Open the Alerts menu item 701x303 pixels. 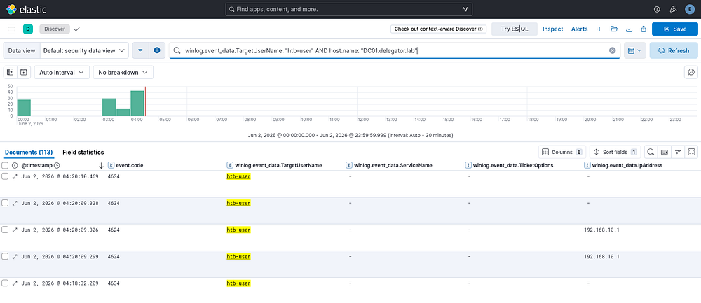tap(580, 29)
